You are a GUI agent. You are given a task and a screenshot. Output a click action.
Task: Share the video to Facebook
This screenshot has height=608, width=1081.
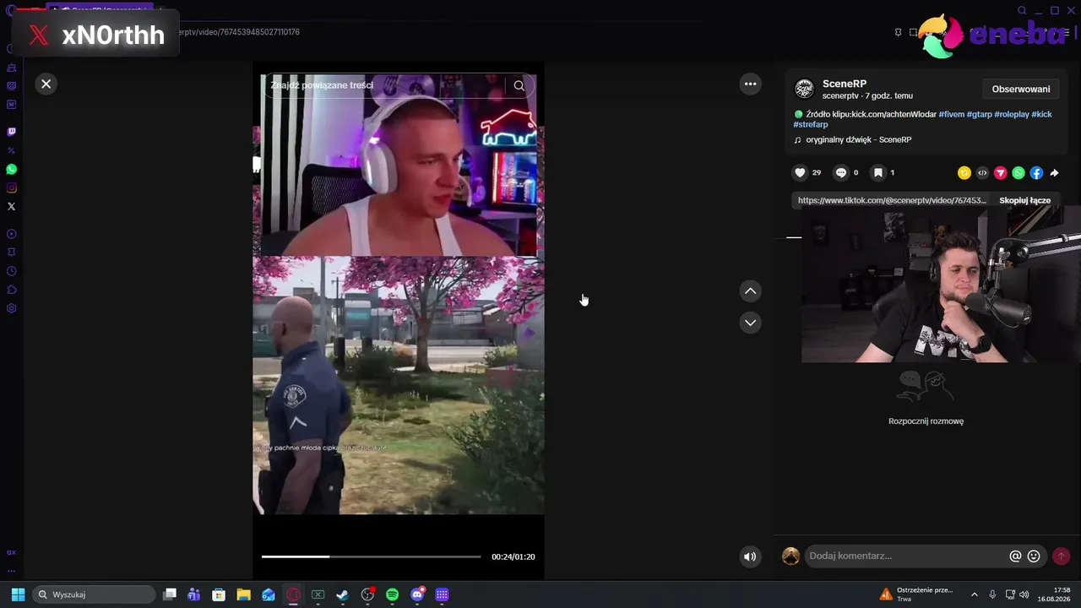(x=1036, y=172)
